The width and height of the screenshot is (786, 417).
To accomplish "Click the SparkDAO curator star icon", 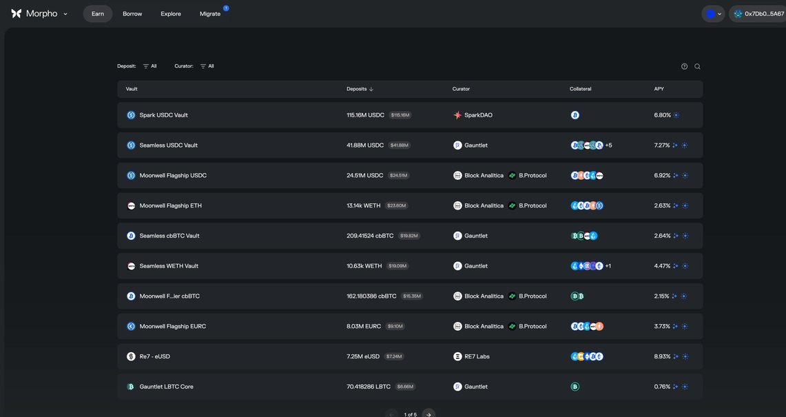I will [x=457, y=115].
